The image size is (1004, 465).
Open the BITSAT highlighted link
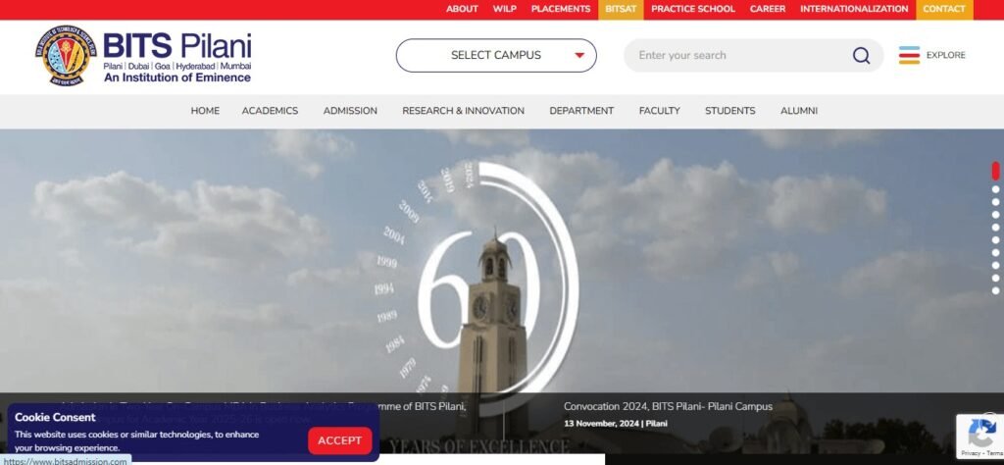tap(621, 9)
